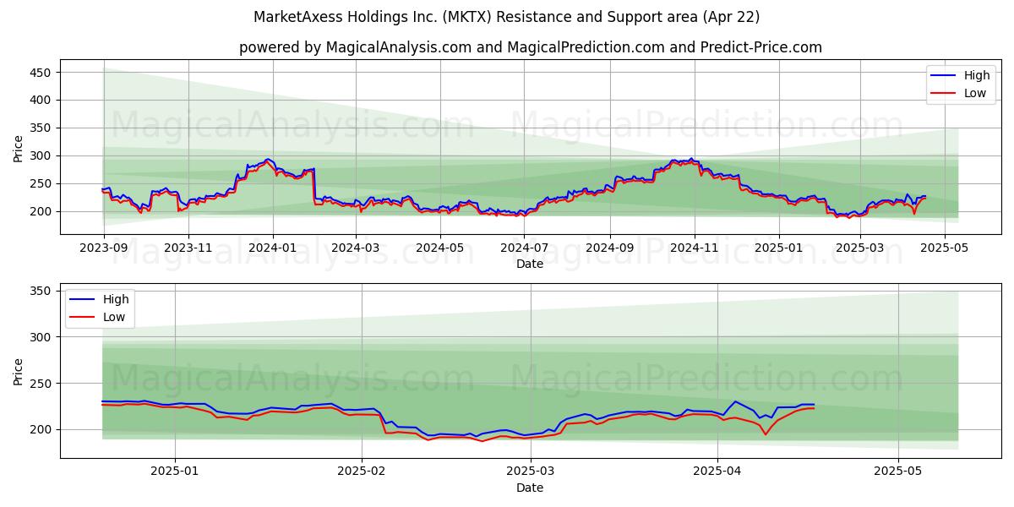Screen dimensions: 1014x507
Task: Click the '400' price tick label
Action: [x=41, y=101]
